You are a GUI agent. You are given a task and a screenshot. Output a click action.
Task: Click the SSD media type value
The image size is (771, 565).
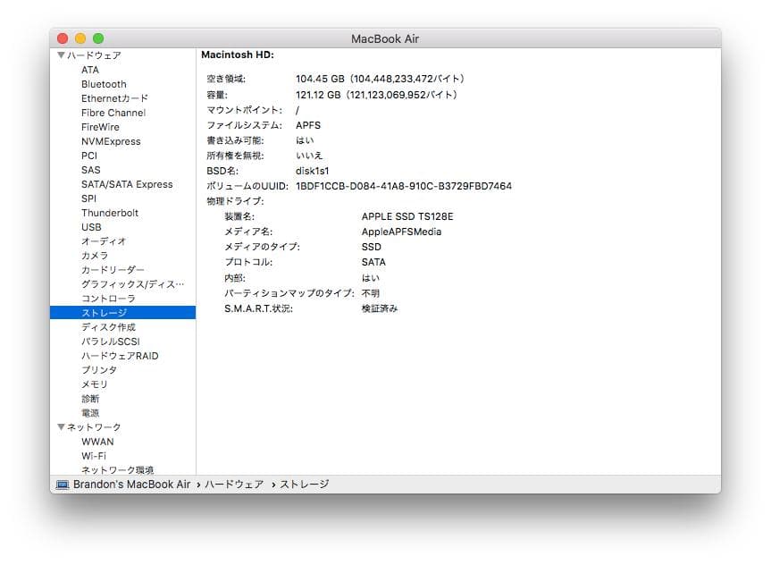(372, 247)
